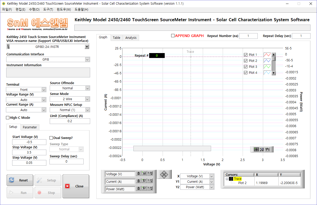Open Y2 axis Power selector dropdown
Viewport: 317px width, 205px height.
click(x=212, y=187)
